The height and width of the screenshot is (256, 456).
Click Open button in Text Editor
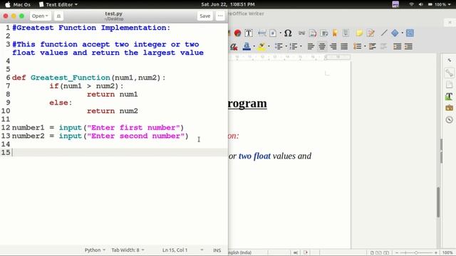[40, 16]
